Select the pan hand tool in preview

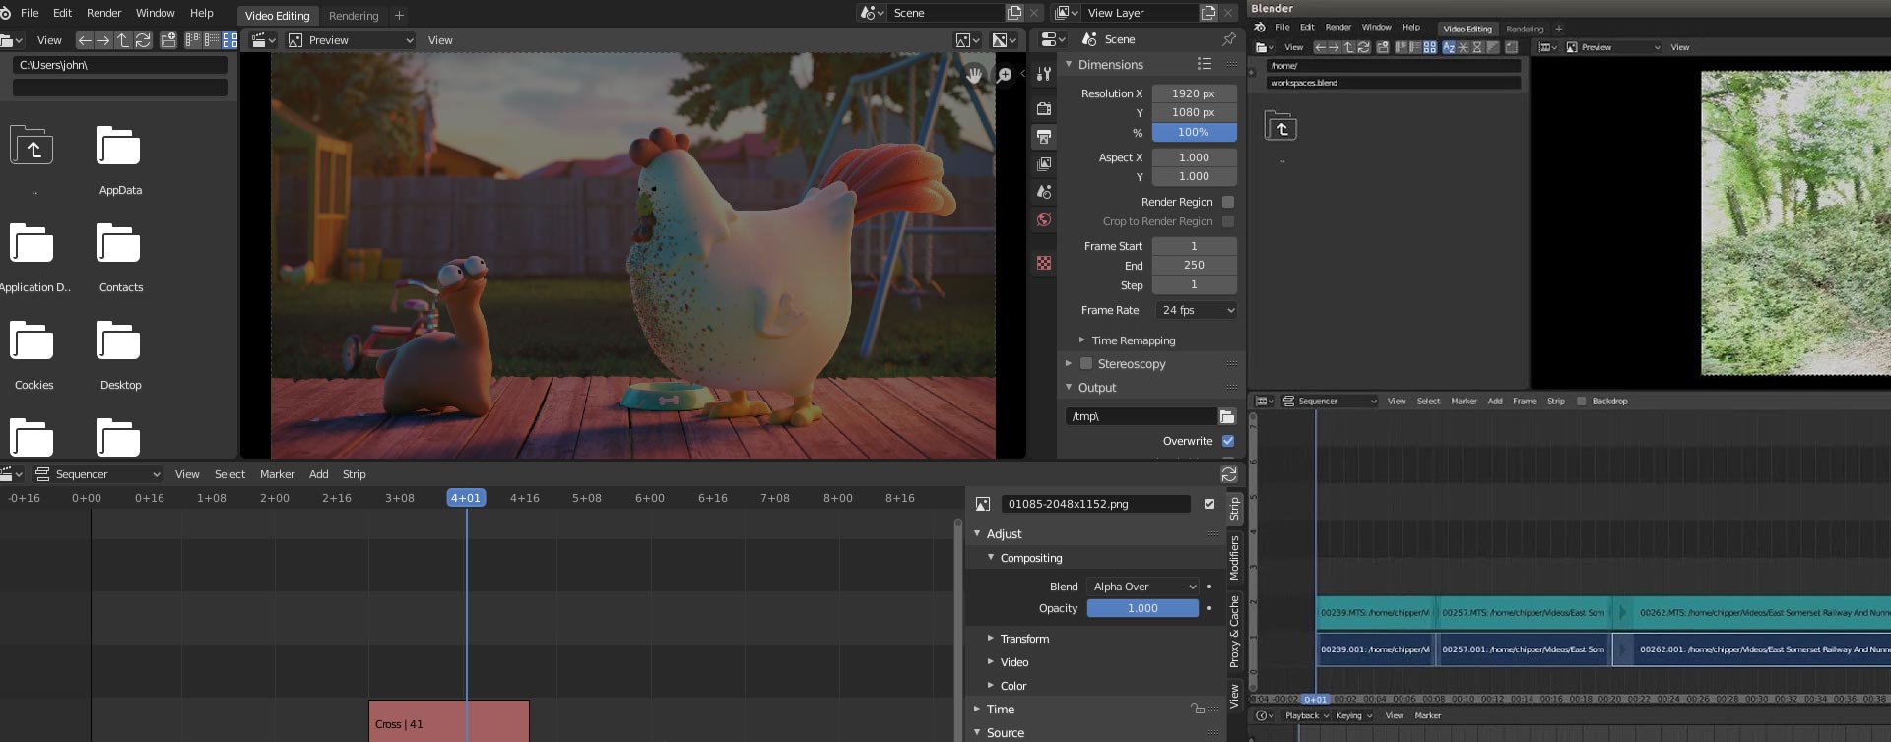click(974, 75)
